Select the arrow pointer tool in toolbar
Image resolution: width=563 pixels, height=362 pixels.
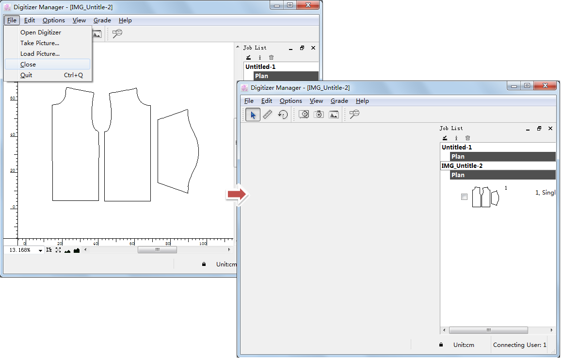point(253,115)
